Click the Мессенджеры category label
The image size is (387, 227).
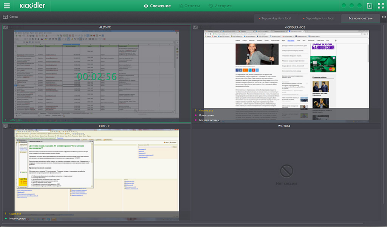tap(17, 218)
